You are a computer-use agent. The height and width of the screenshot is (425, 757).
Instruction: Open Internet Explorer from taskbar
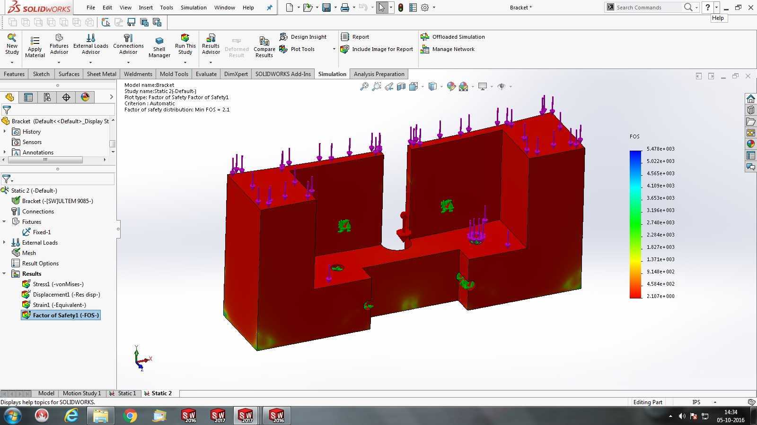click(x=71, y=416)
